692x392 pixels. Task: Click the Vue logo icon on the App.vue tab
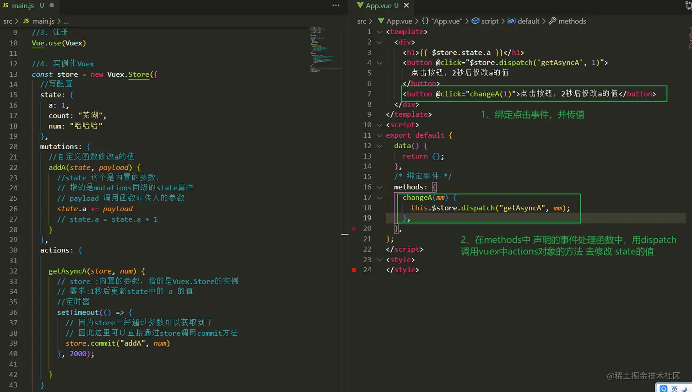tap(360, 5)
